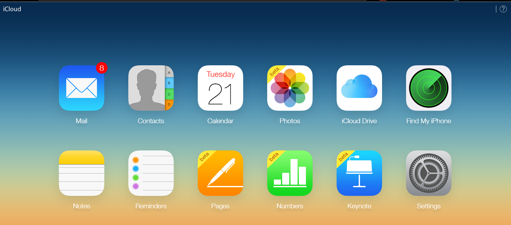Click the Photos label text
The image size is (511, 225).
point(290,121)
